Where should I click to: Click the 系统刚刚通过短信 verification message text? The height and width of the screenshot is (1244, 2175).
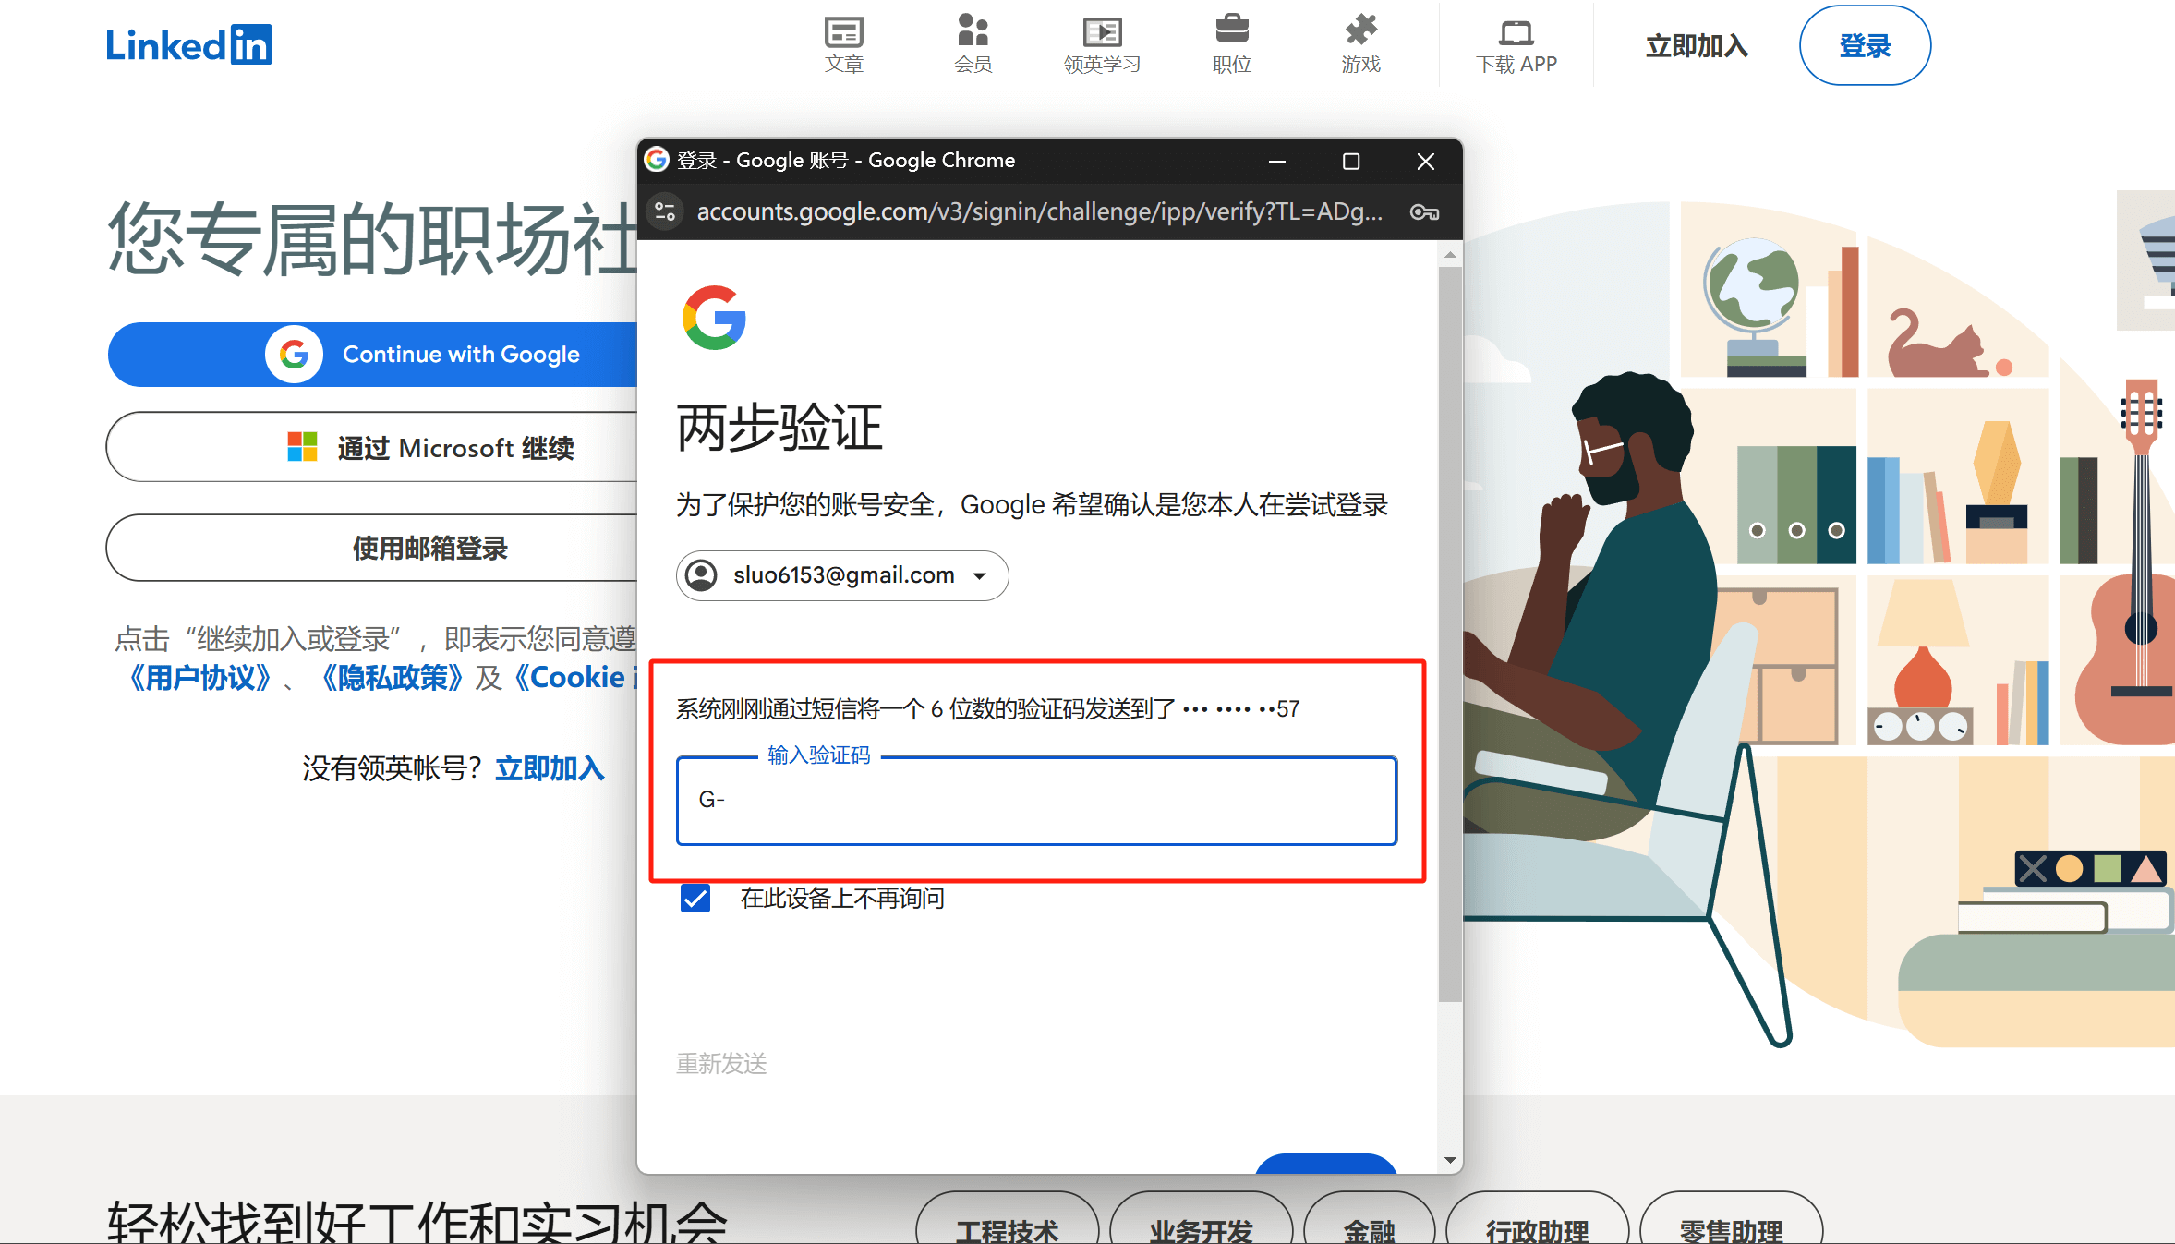987,709
